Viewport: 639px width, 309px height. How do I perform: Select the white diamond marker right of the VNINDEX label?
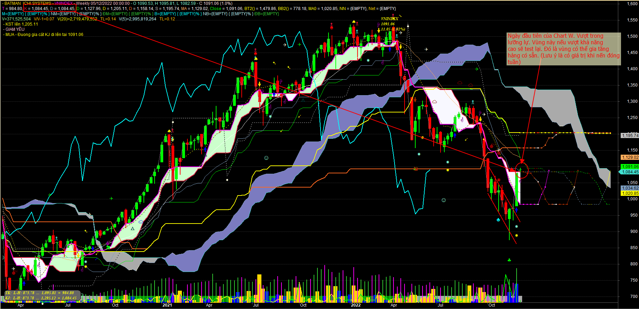point(408,26)
